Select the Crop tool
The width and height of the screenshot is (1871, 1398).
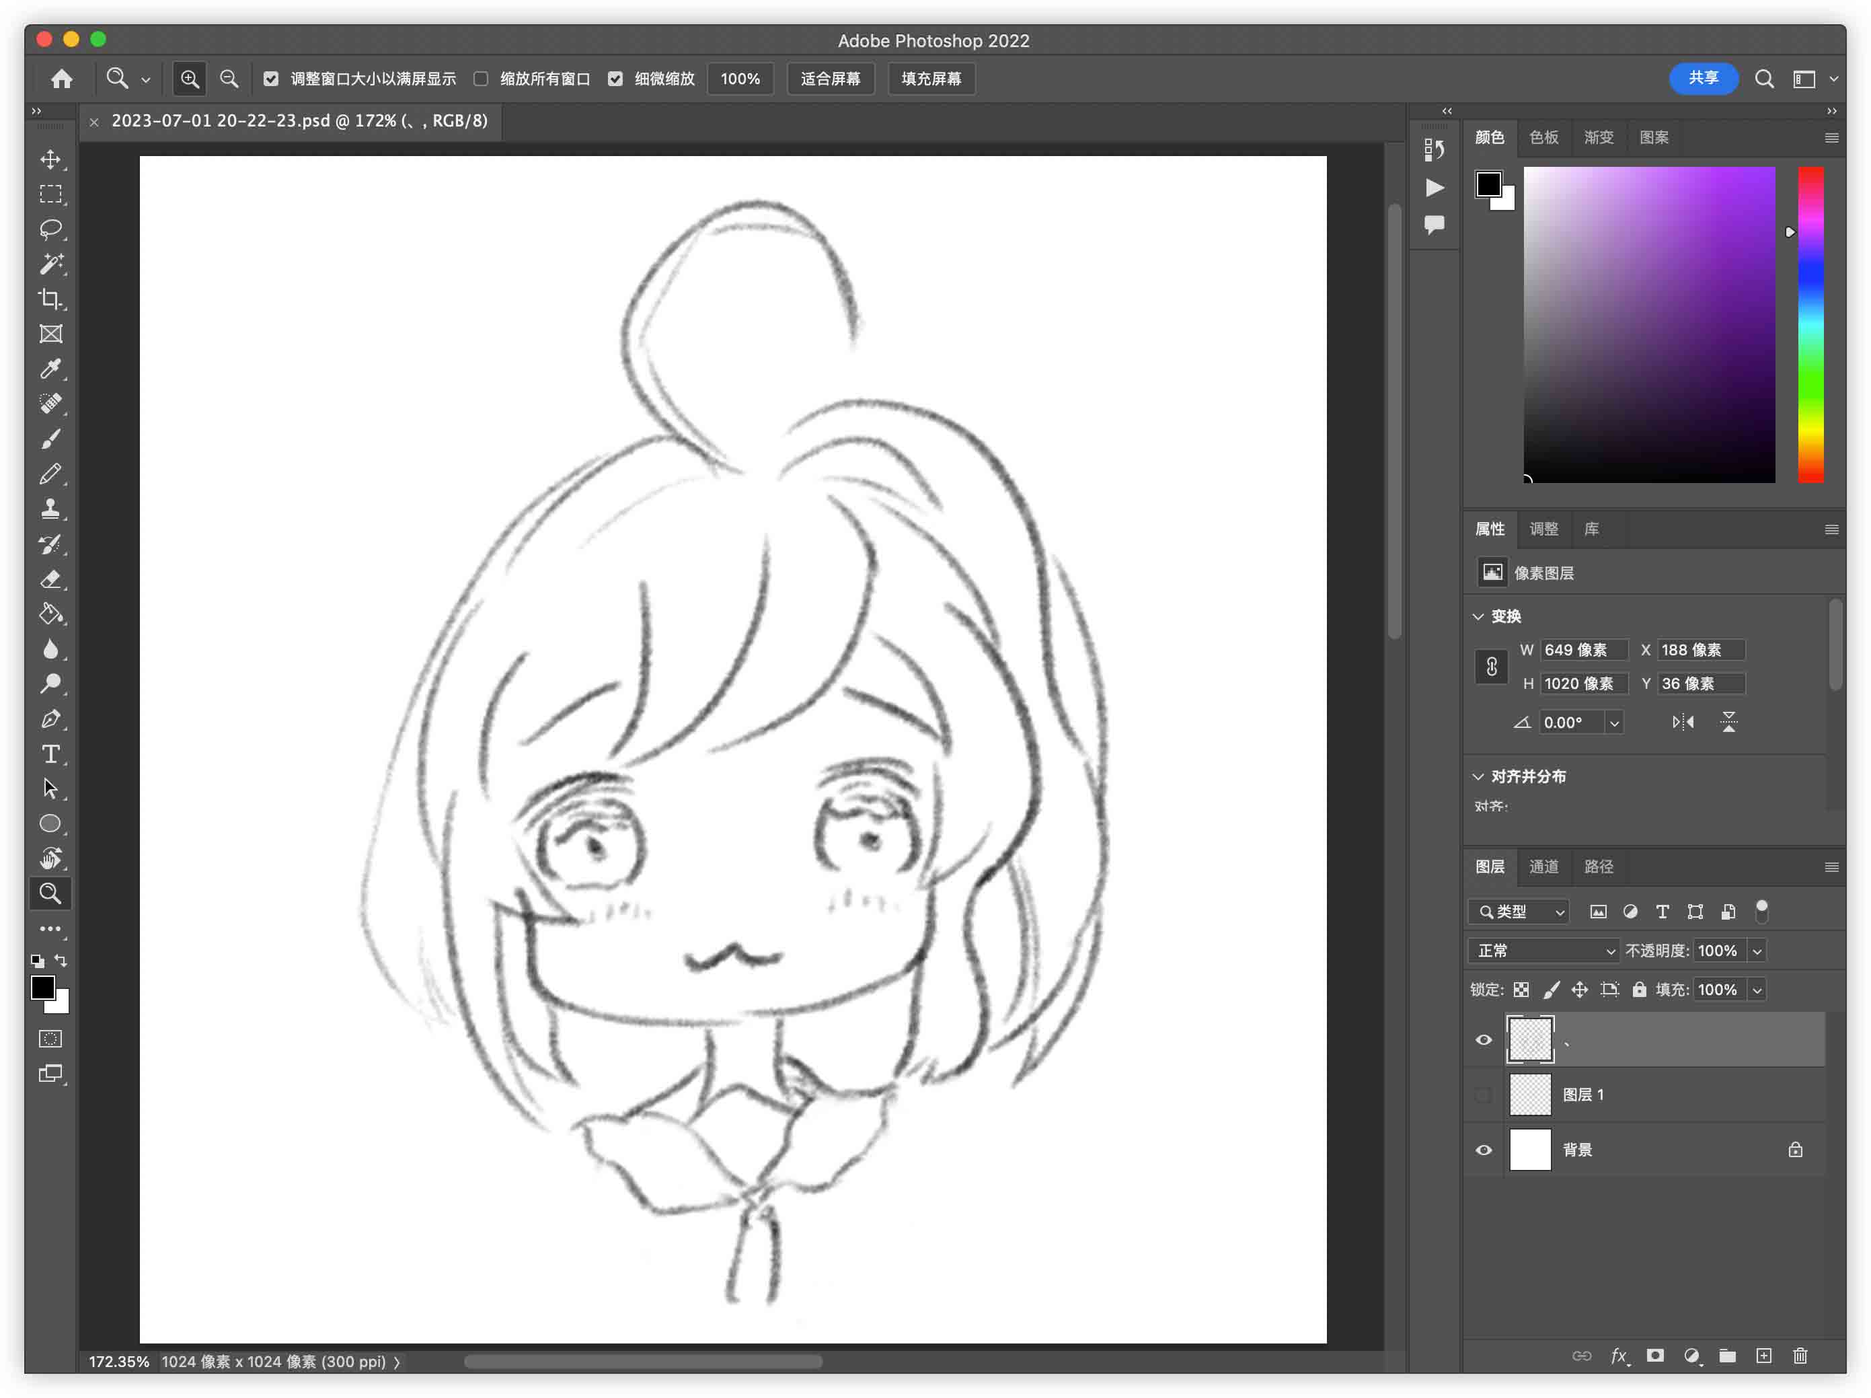[x=50, y=299]
